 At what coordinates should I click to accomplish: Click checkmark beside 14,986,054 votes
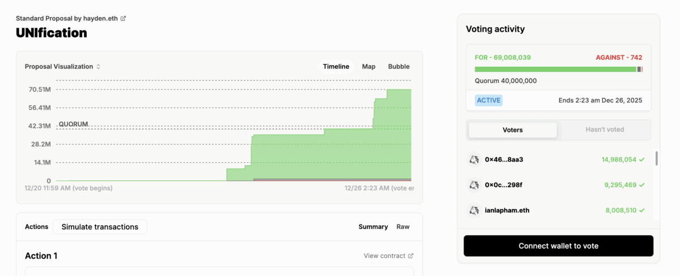642,160
